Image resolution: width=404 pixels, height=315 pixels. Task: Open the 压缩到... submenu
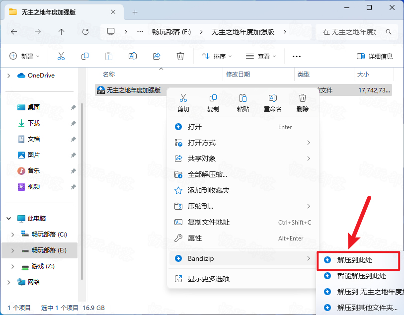[243, 206]
